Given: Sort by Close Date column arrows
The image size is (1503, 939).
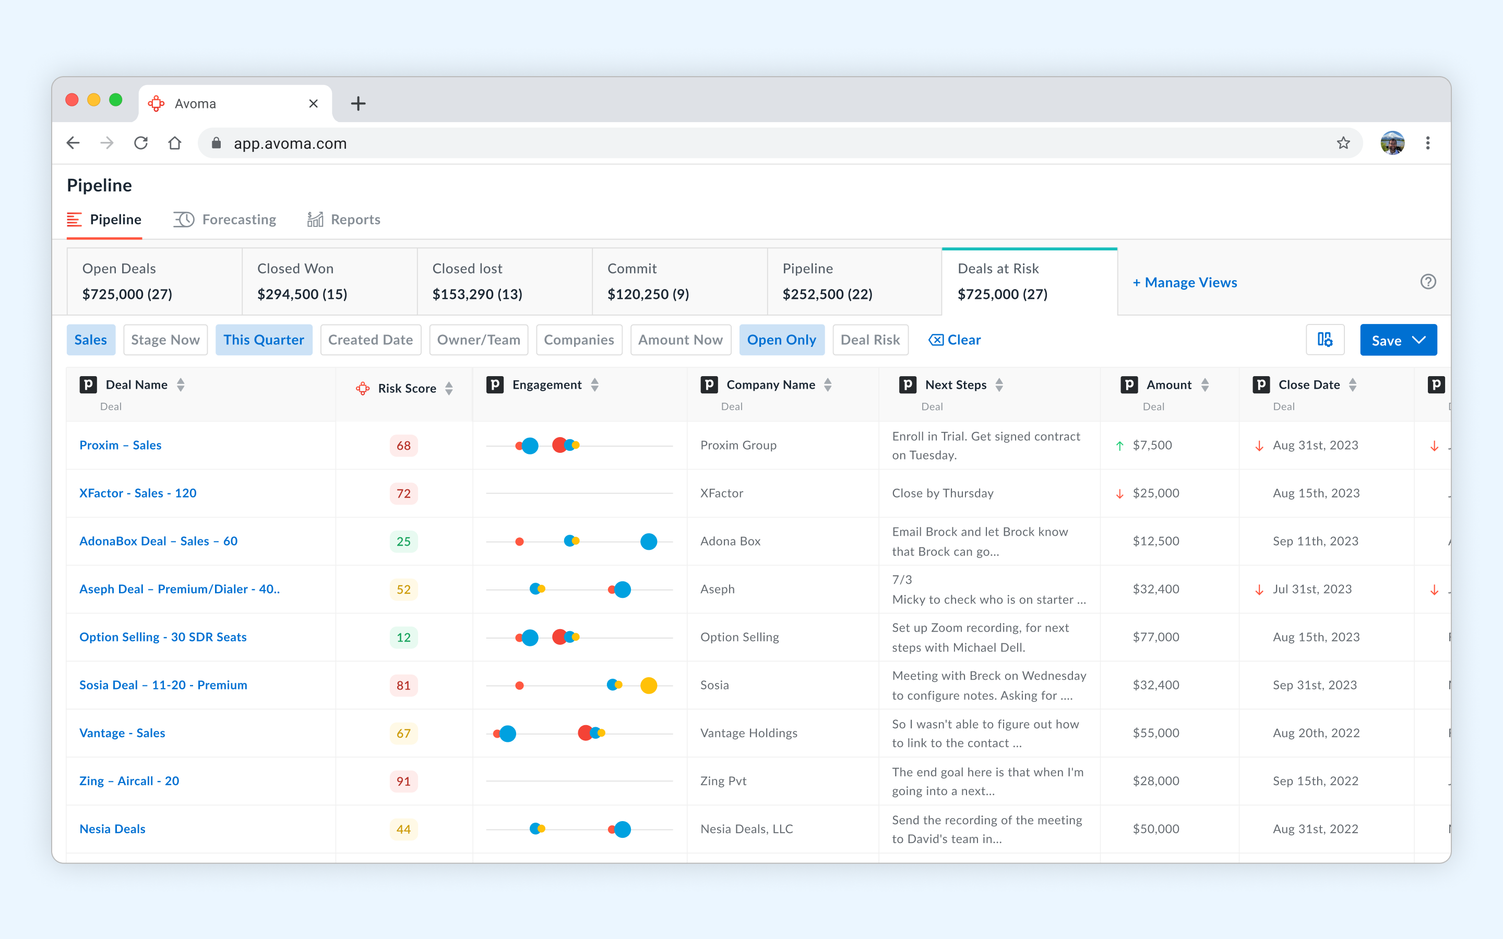Looking at the screenshot, I should 1353,385.
